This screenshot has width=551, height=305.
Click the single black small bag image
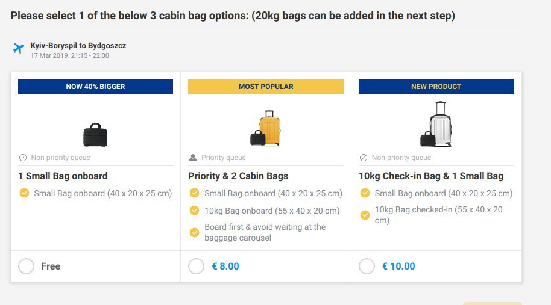pyautogui.click(x=95, y=135)
